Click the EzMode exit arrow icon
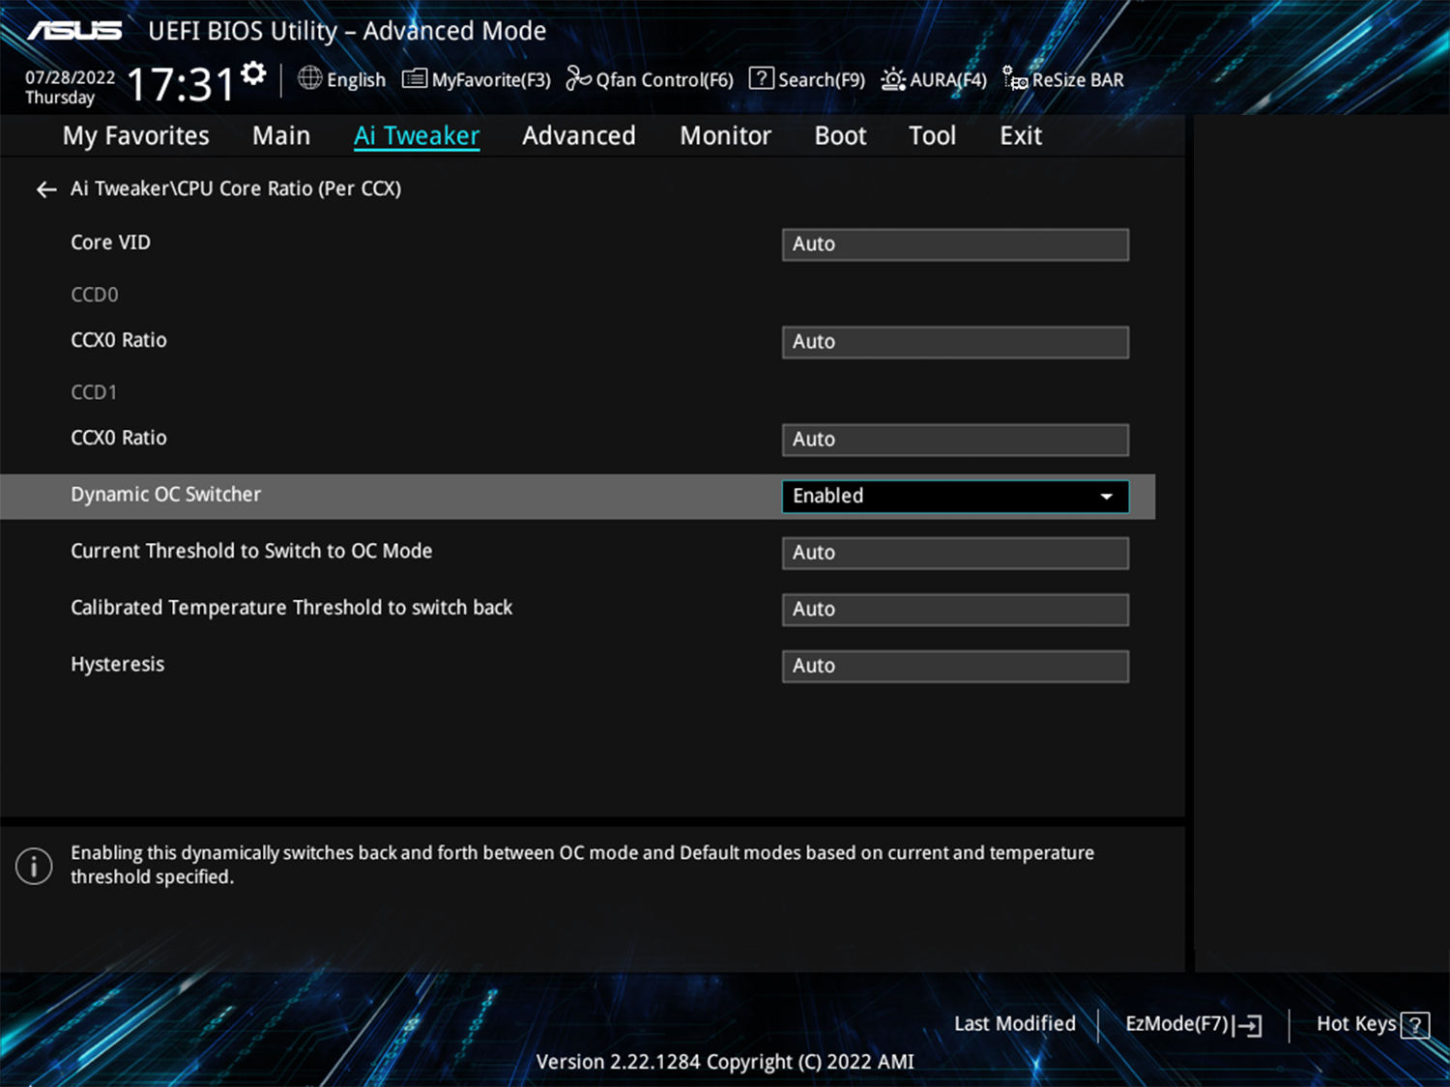This screenshot has height=1087, width=1450. (x=1248, y=1025)
